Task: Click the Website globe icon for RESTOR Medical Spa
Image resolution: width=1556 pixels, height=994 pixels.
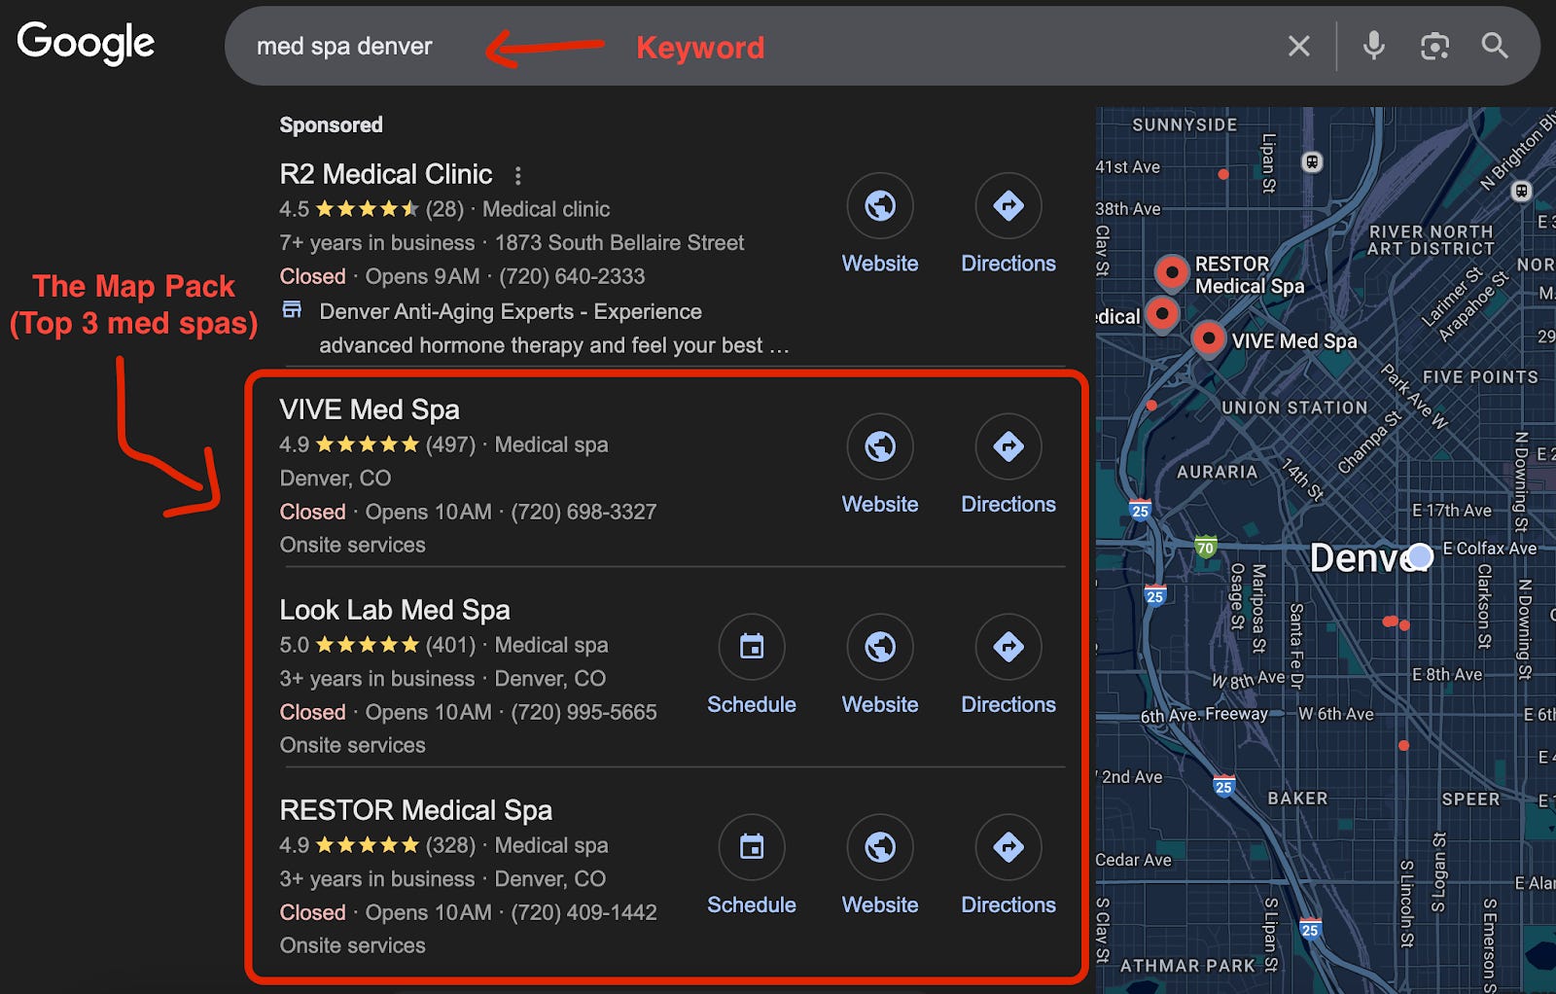Action: click(x=880, y=847)
